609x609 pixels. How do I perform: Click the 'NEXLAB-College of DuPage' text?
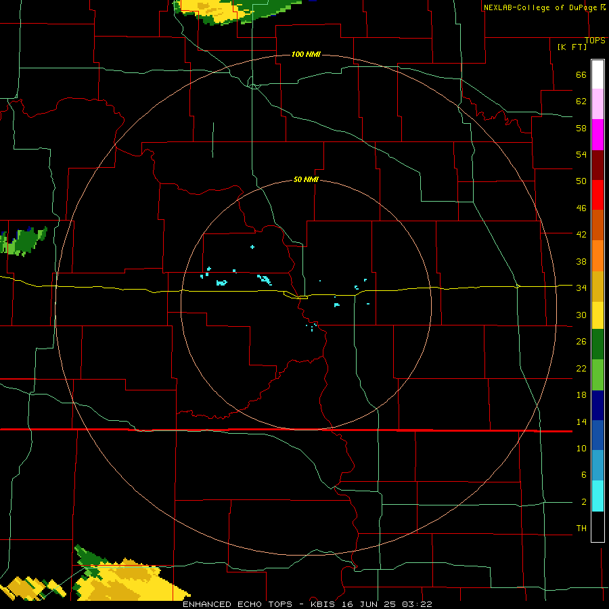tap(541, 7)
